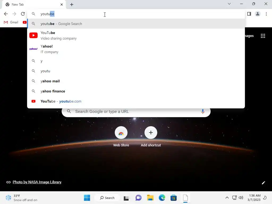Launch Microsoft Edge from the taskbar
This screenshot has width=272, height=204.
click(162, 198)
